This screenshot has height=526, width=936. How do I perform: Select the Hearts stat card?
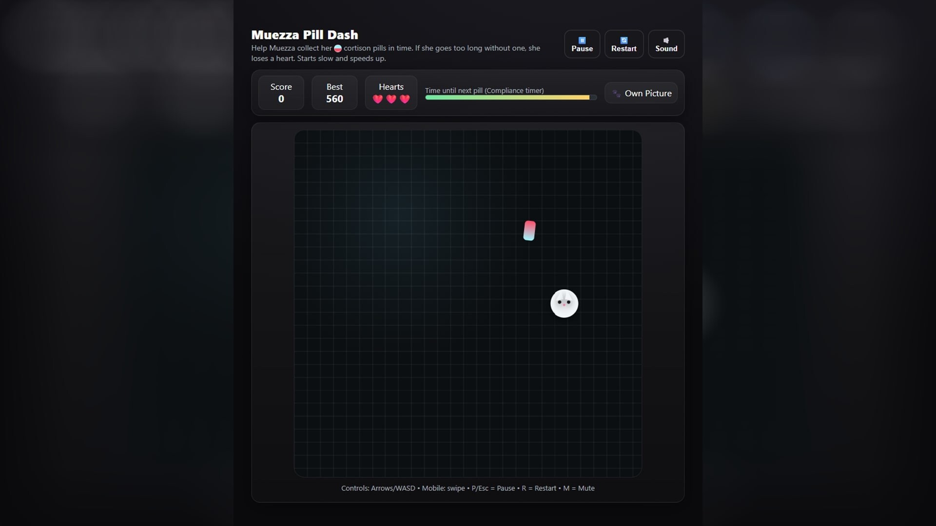(390, 93)
